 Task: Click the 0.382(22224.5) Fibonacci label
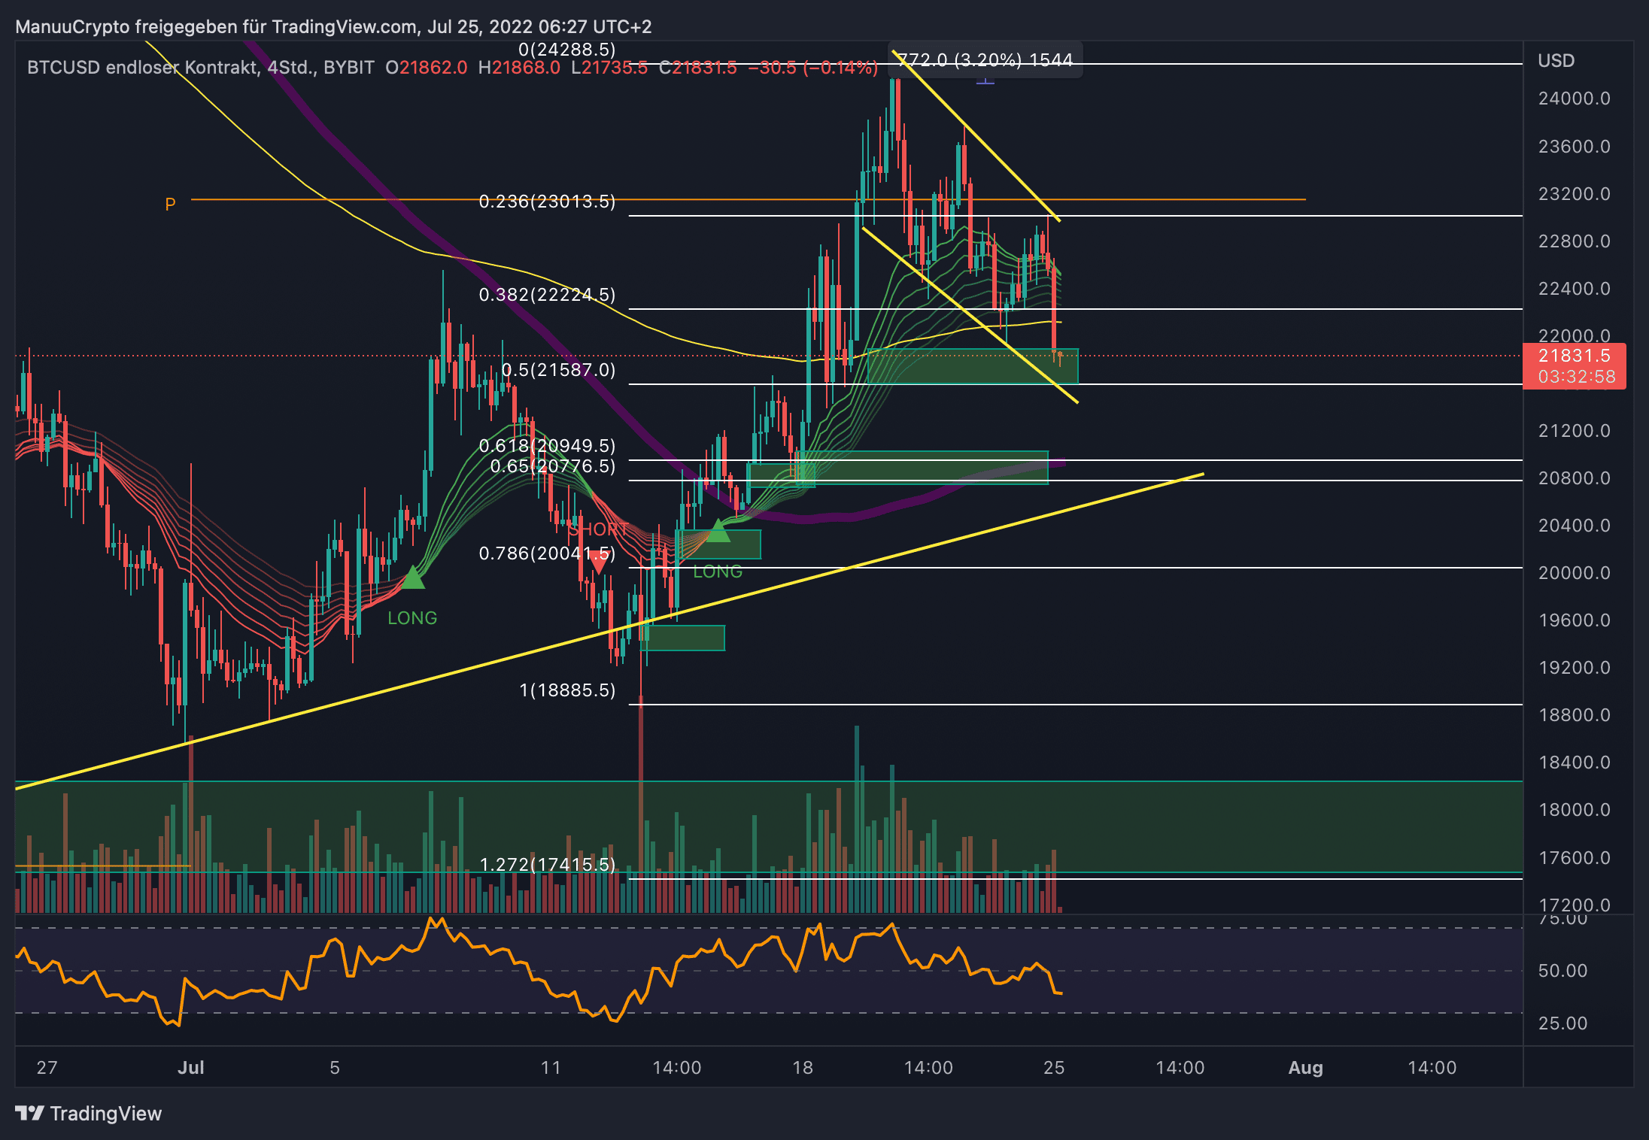point(547,295)
